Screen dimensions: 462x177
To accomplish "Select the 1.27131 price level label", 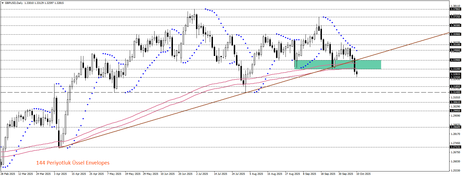I will (x=455, y=147).
